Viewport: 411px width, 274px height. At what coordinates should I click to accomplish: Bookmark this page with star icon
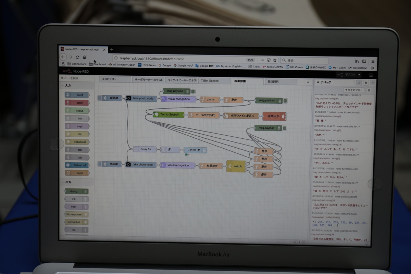point(275,60)
